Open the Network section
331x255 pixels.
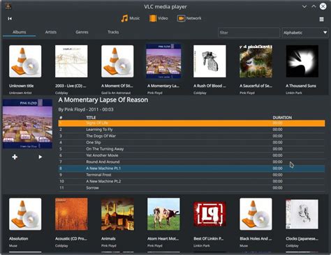(x=189, y=18)
